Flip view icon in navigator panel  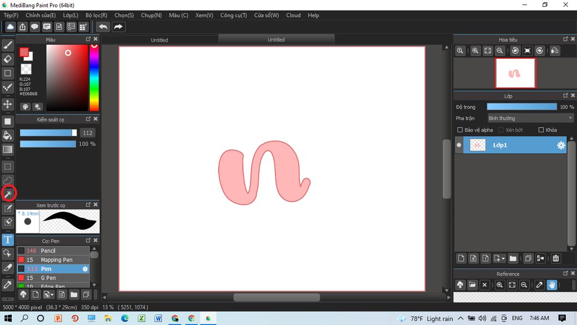click(x=555, y=51)
